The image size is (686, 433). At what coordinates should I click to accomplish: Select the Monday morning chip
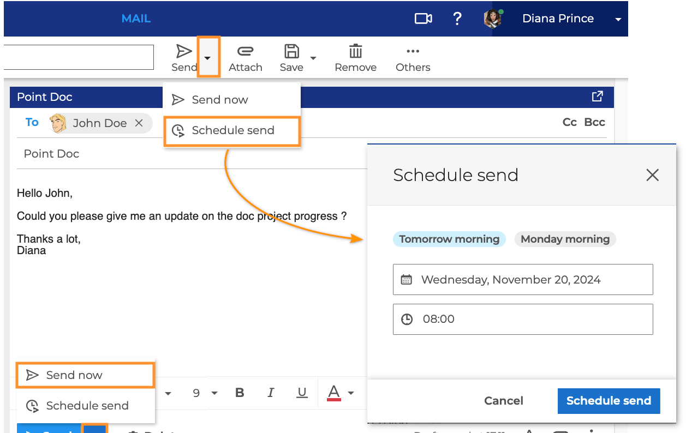[565, 239]
